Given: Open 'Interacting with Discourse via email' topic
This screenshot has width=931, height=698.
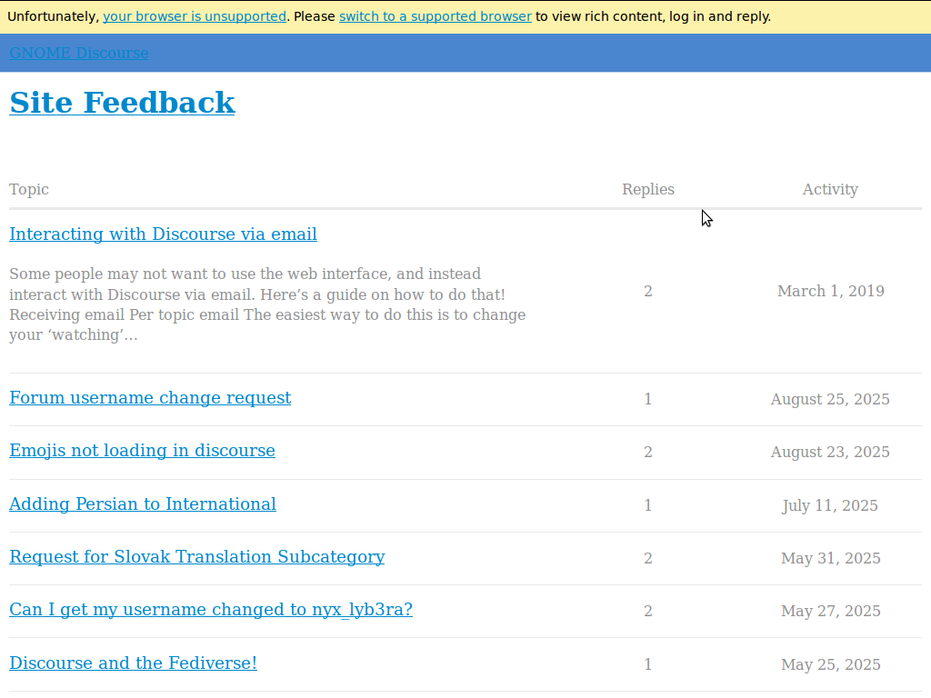Looking at the screenshot, I should [163, 234].
